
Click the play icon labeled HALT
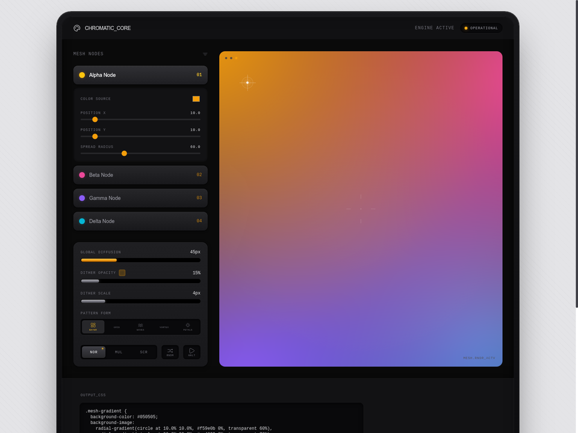pos(191,352)
